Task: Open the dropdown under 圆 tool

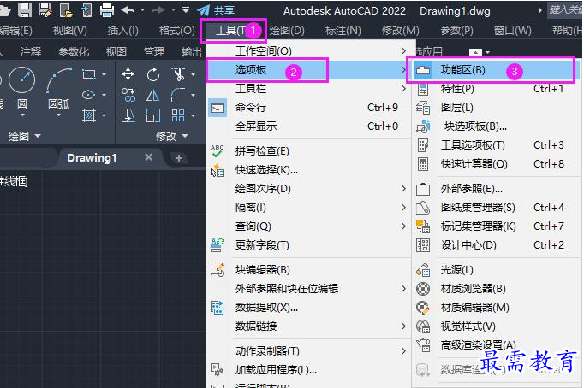Action: tap(22, 115)
